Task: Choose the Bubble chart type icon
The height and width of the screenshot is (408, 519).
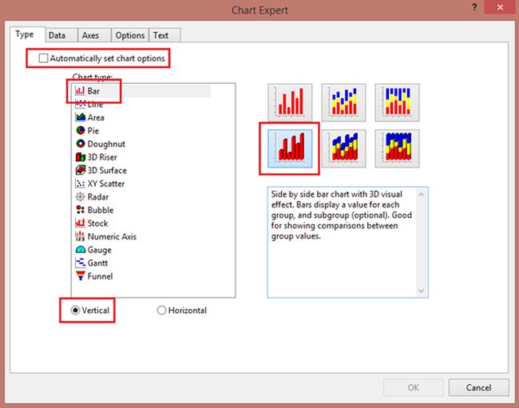Action: (x=80, y=210)
